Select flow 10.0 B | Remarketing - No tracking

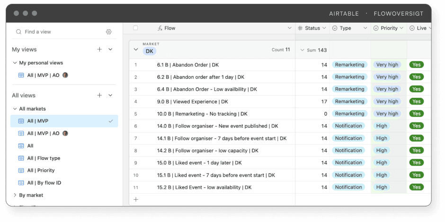click(x=202, y=114)
